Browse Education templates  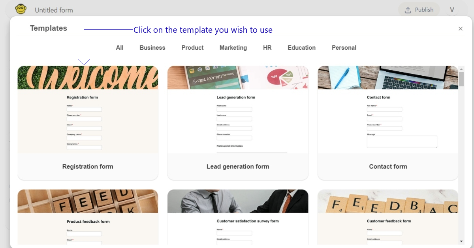(301, 47)
